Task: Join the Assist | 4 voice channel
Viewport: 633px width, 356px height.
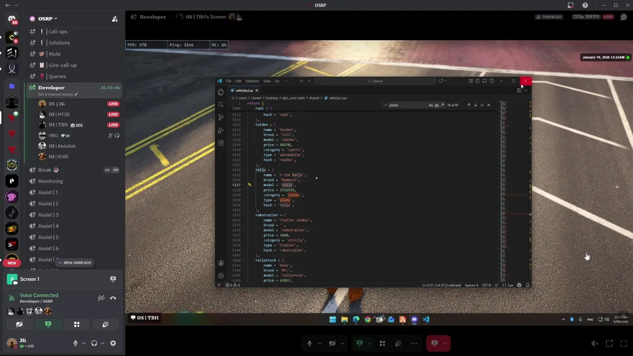Action: coord(74,226)
